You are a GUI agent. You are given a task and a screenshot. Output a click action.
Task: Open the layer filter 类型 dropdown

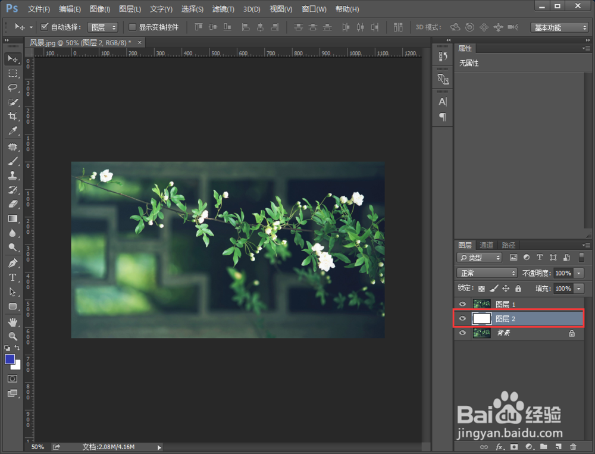pyautogui.click(x=479, y=258)
